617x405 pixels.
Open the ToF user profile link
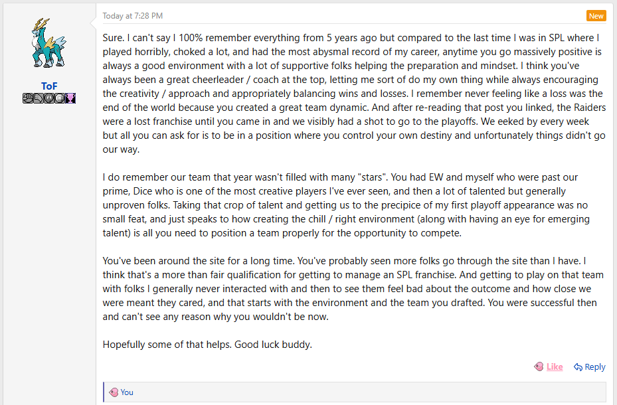[x=49, y=86]
